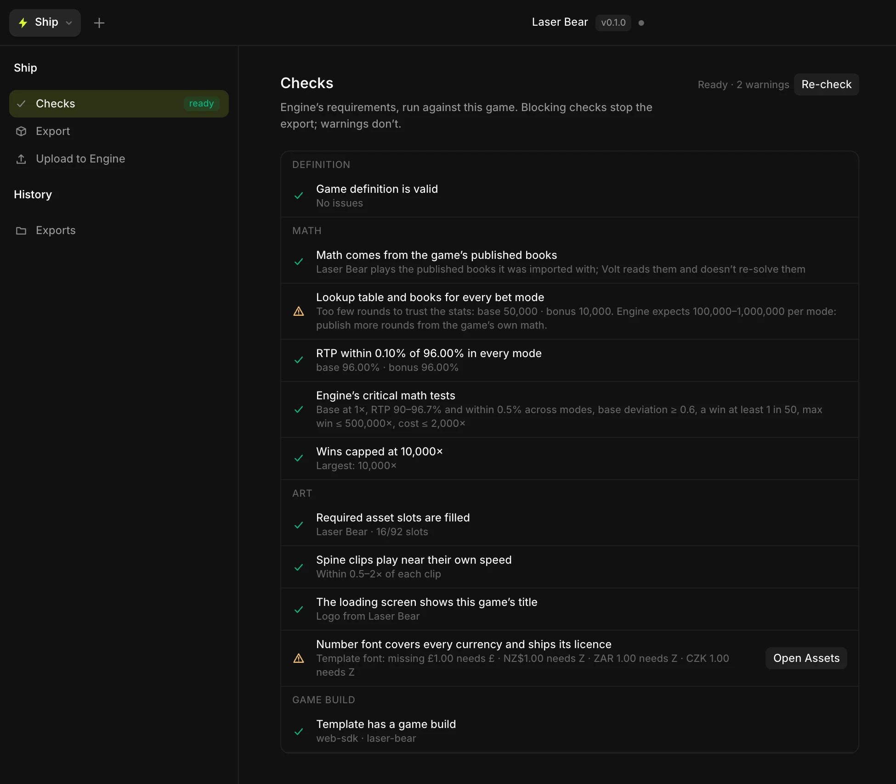Click check icon for Game definition is valid
Image resolution: width=896 pixels, height=784 pixels.
click(x=299, y=196)
